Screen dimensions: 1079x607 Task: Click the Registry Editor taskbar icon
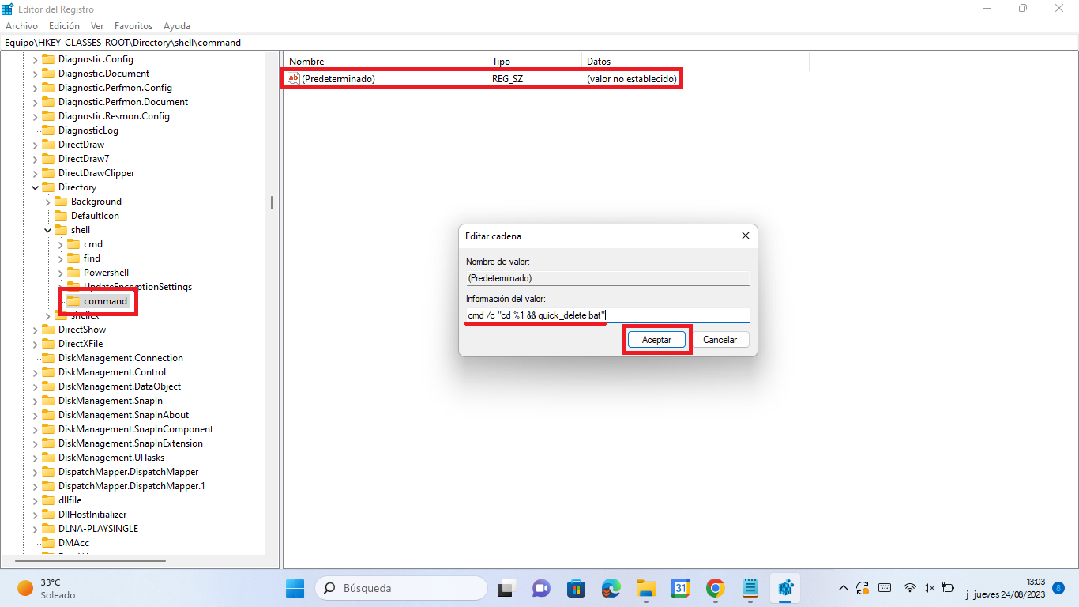point(785,588)
